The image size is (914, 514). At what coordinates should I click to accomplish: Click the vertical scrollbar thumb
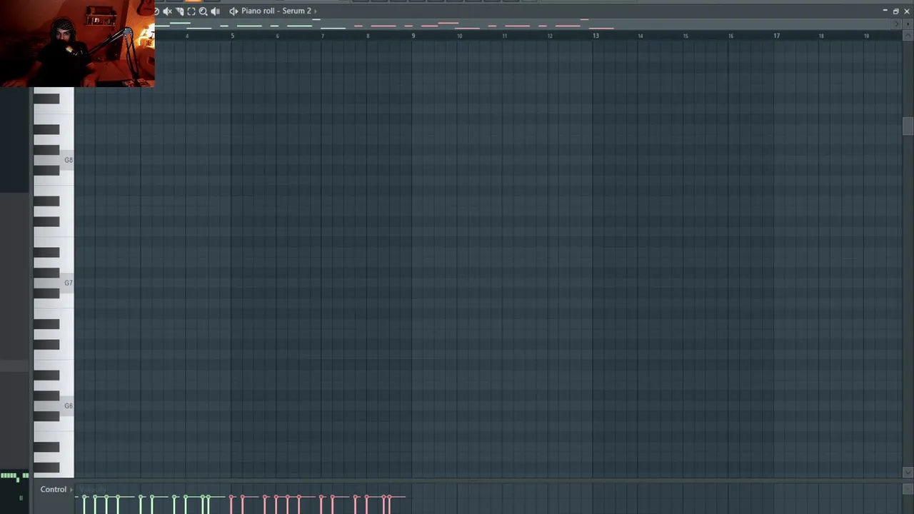click(907, 126)
